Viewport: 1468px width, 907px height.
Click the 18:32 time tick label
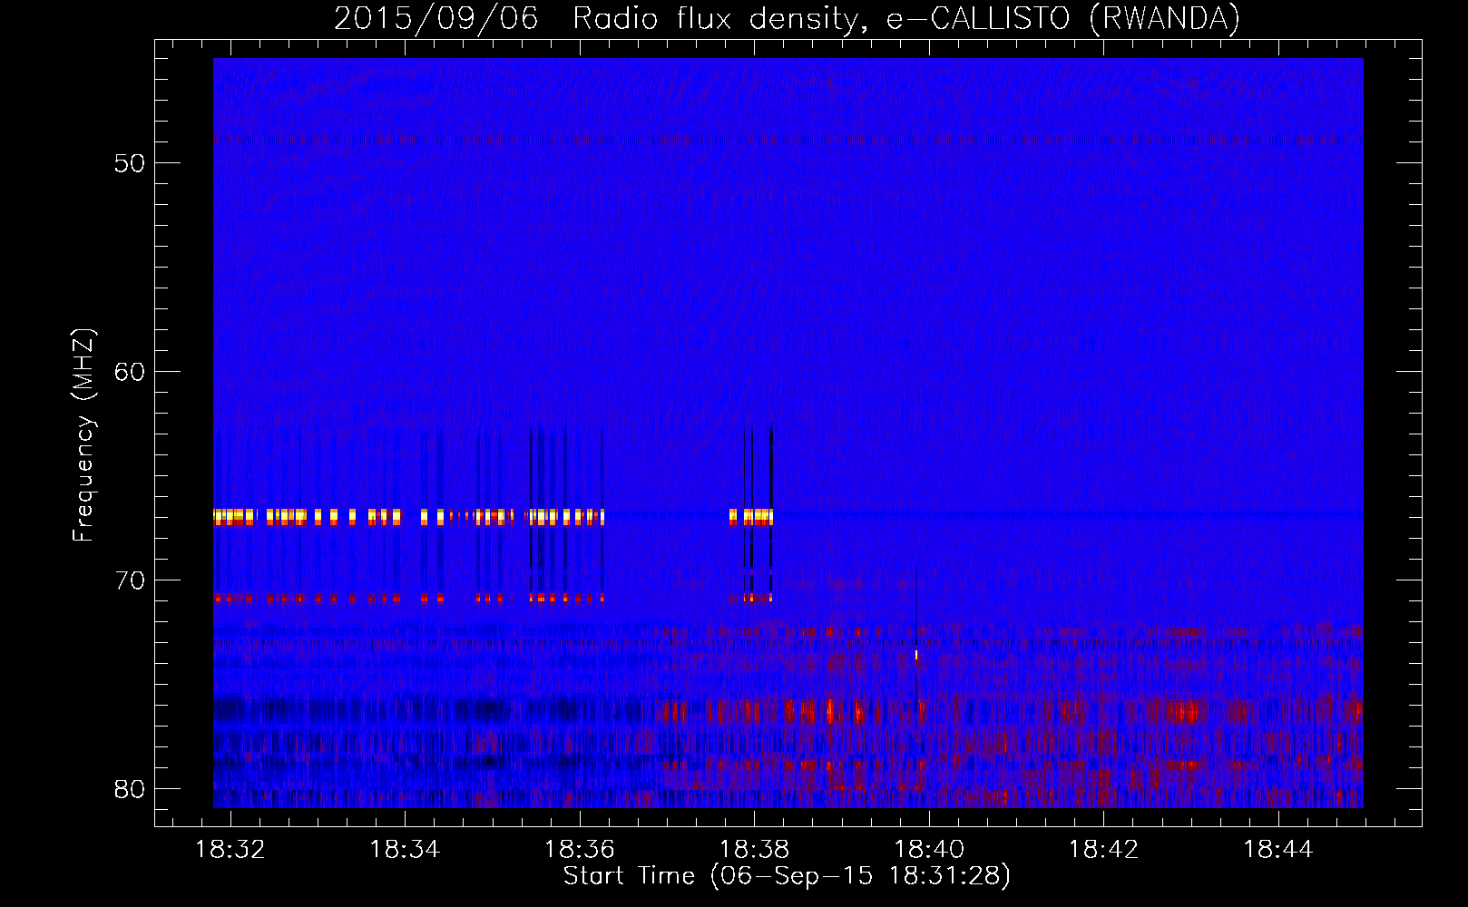[230, 850]
